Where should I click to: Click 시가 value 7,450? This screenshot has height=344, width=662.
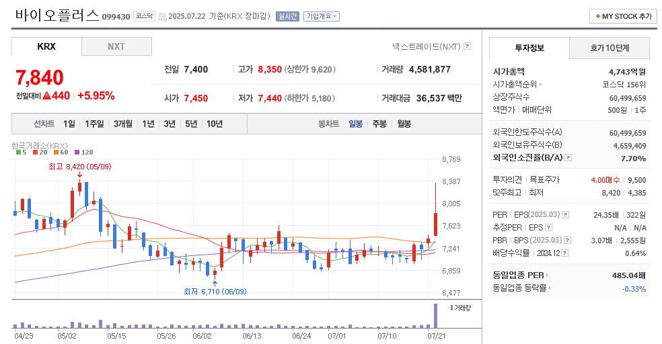point(196,98)
